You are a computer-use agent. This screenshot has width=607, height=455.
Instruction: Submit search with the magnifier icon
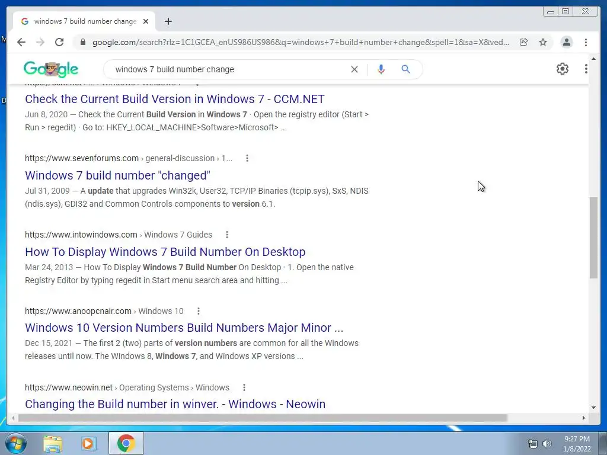coord(405,69)
